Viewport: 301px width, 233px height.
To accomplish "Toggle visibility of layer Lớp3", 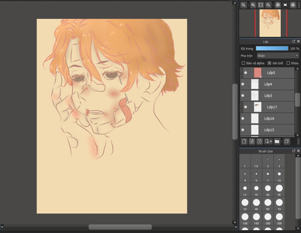I will coord(243,95).
